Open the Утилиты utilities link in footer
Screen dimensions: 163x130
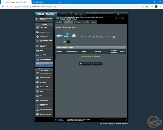(79, 119)
